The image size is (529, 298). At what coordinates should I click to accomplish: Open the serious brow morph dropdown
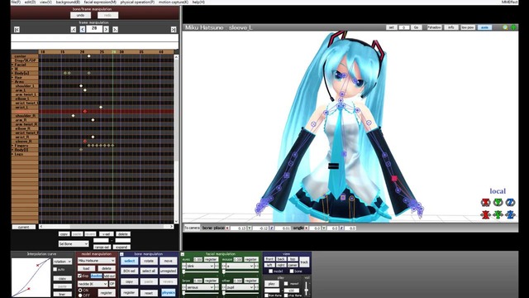[200, 287]
